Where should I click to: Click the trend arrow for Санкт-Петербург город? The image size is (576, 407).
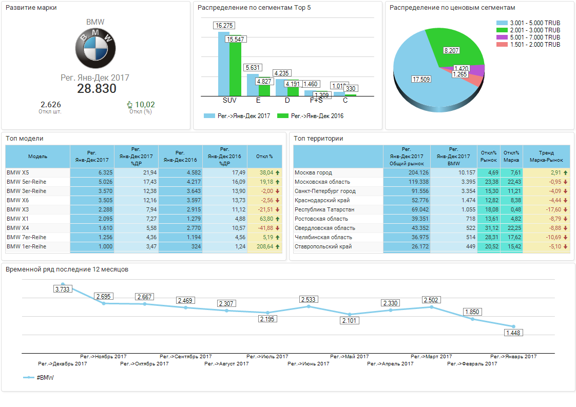click(565, 191)
